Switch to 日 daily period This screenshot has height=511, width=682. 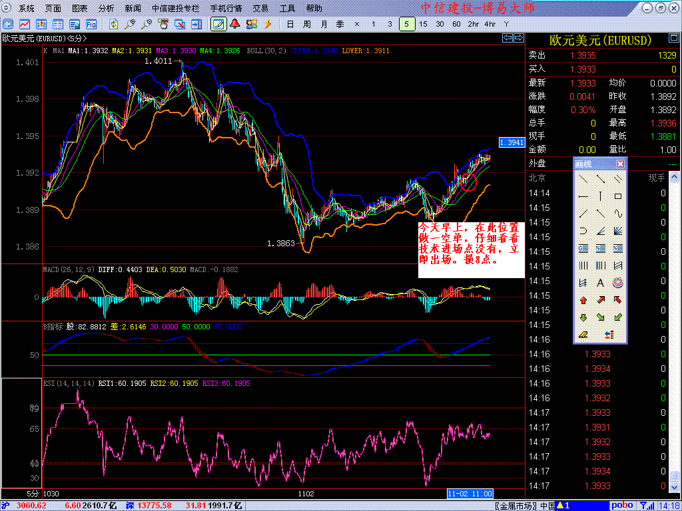coord(290,24)
